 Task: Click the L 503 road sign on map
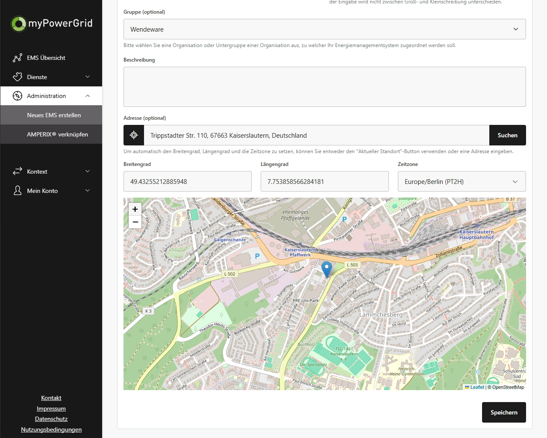pos(352,265)
